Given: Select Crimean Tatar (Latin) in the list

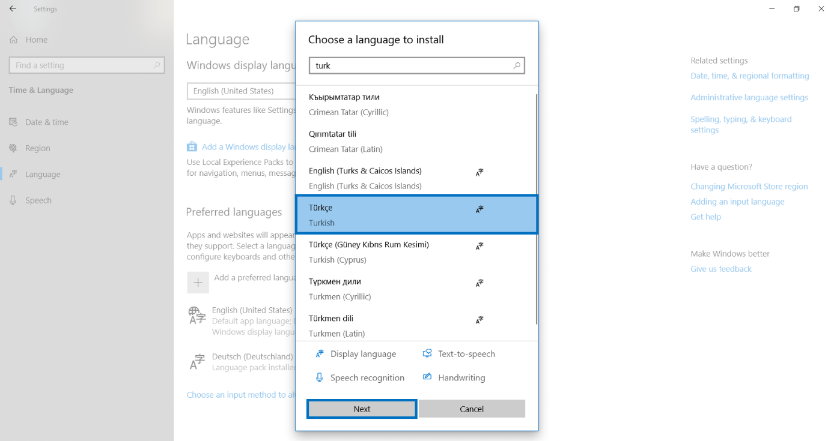Looking at the screenshot, I should point(416,141).
